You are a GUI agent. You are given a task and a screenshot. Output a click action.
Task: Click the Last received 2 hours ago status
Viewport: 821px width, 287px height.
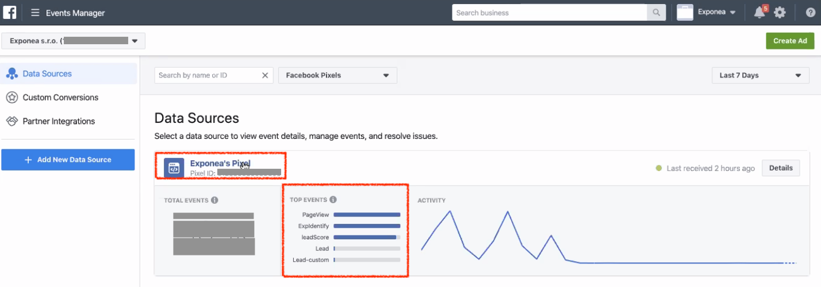click(706, 168)
